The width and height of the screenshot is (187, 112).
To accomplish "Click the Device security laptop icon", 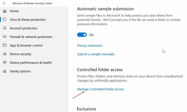I will click(5, 54).
